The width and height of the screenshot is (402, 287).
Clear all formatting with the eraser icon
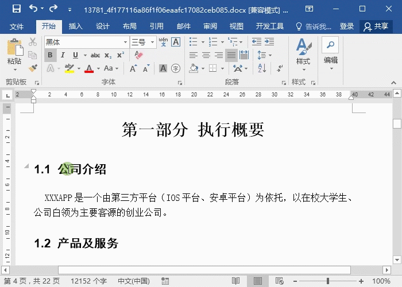tap(139, 55)
